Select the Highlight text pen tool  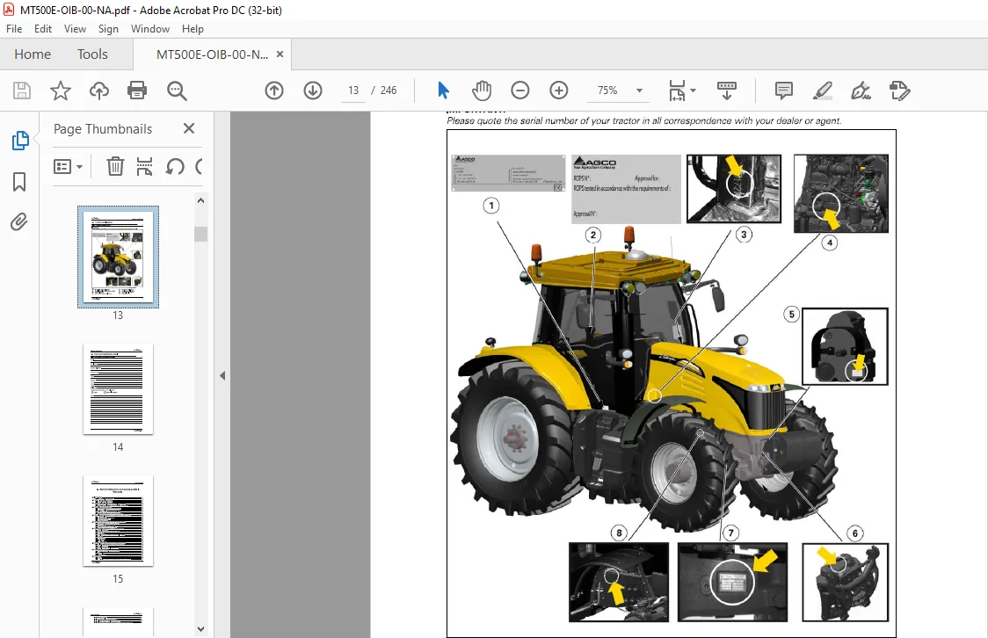(x=822, y=91)
